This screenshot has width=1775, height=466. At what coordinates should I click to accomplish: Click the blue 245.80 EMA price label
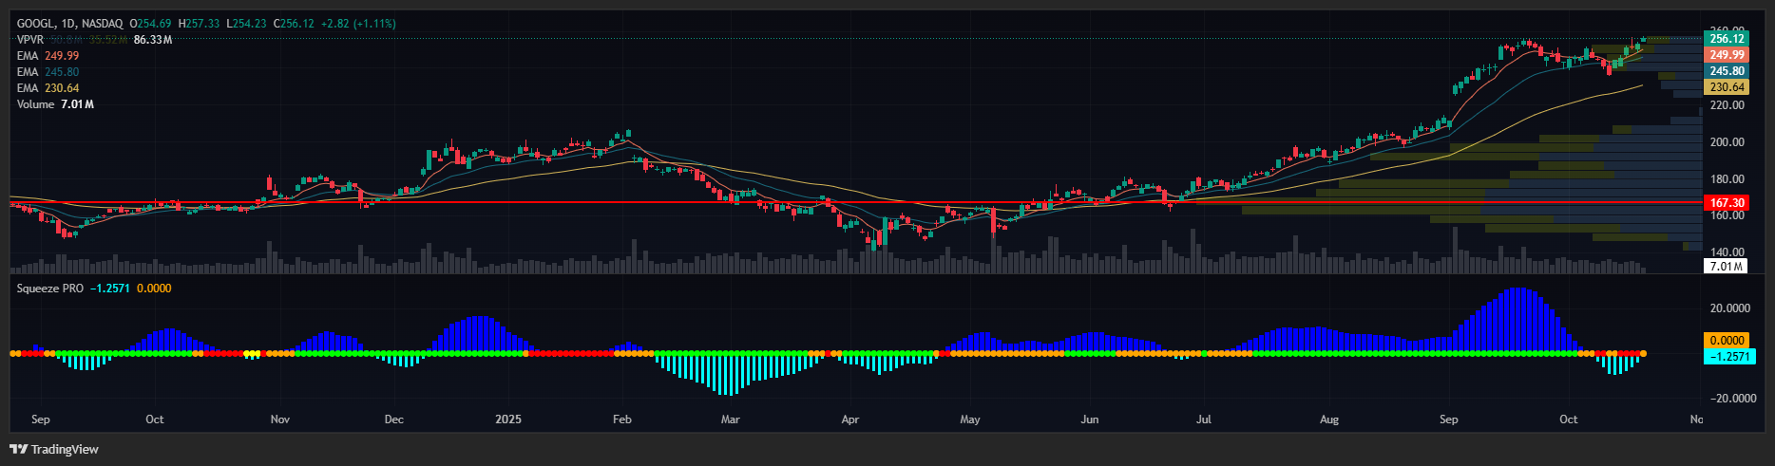point(1727,71)
